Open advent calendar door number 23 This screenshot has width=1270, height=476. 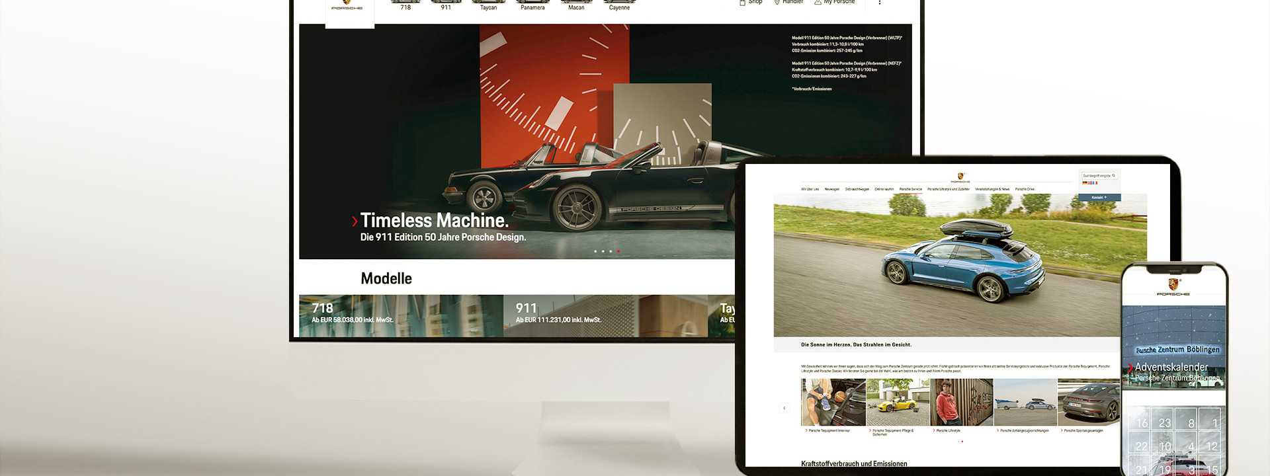(1165, 423)
